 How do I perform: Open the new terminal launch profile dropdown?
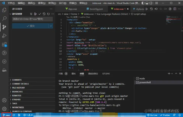172,74
